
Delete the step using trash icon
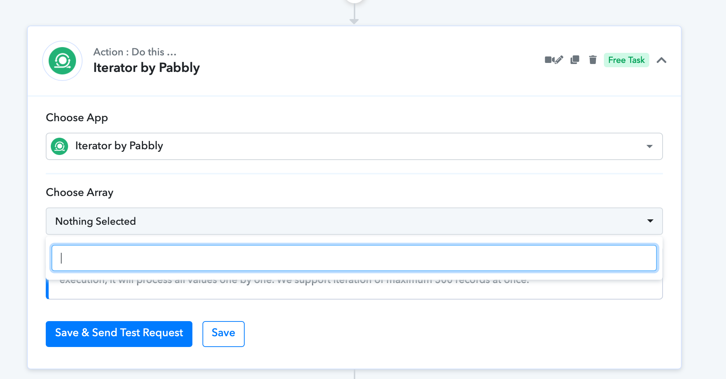(593, 60)
